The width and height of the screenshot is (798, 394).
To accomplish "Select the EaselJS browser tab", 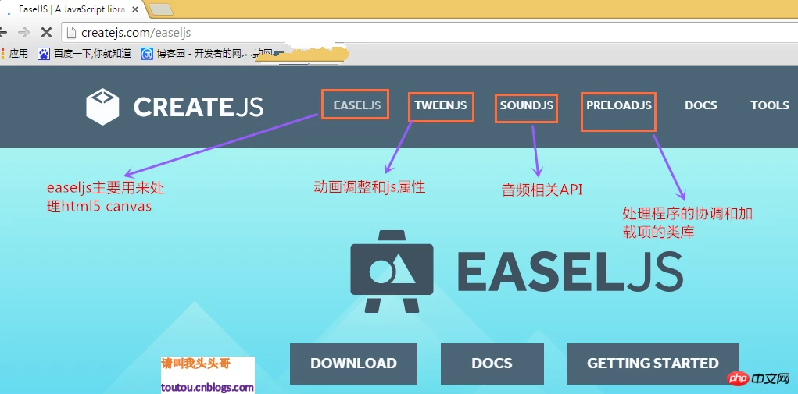I will click(71, 9).
